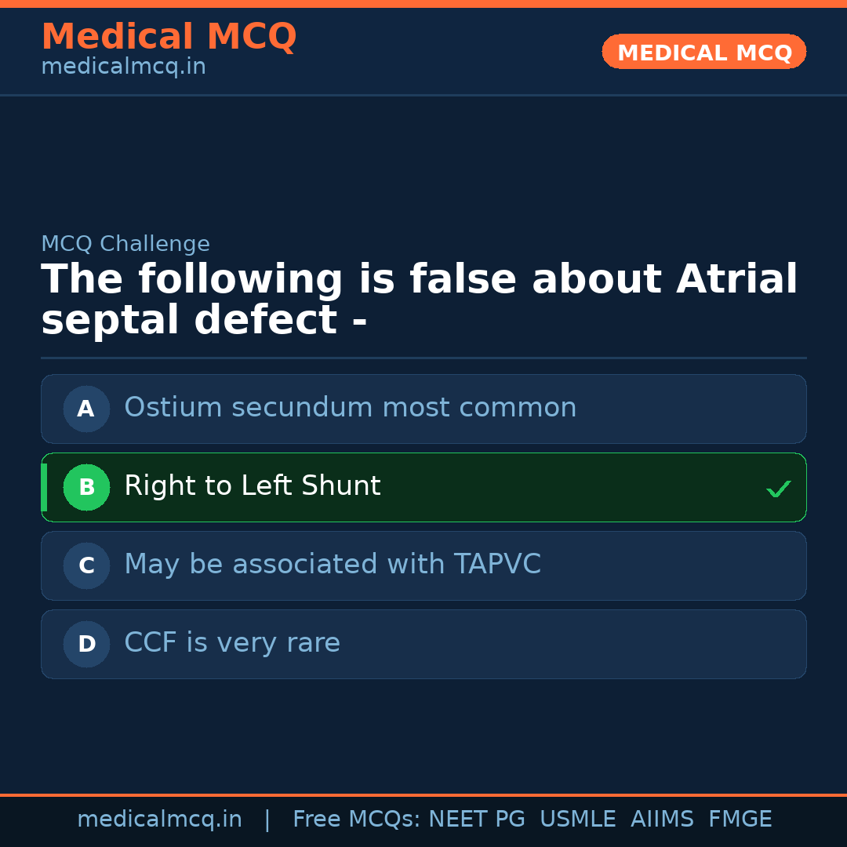The image size is (847, 847).
Task: Select the green B option badge
Action: point(86,487)
